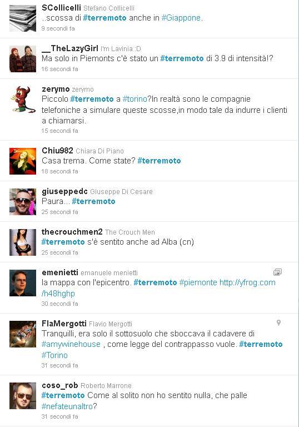
Task: Click giuseppedc's sunglasses avatar
Action: tap(23, 202)
